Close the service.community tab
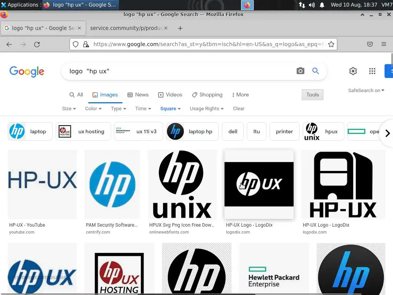This screenshot has width=393, height=295. 166,28
